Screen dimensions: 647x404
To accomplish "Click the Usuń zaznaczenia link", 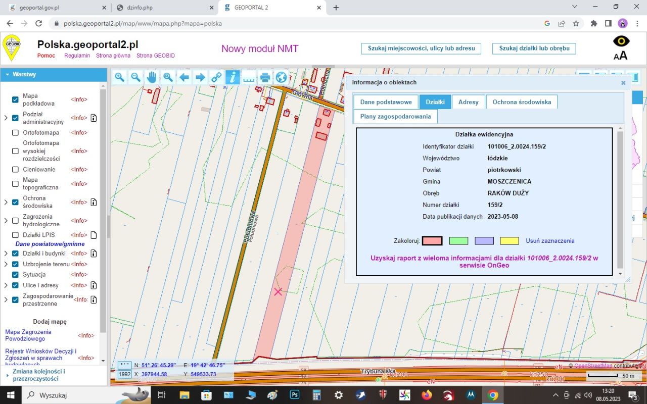I will 550,241.
